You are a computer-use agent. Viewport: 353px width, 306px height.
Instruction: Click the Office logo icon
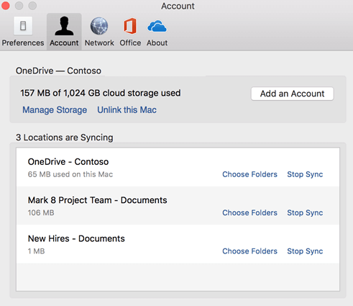[130, 26]
